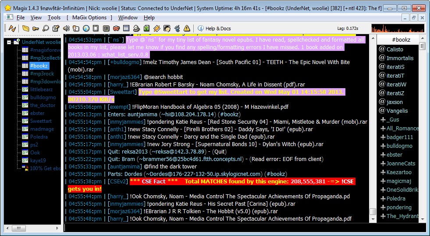This screenshot has height=236, width=430.
Task: Click the blue paw toolbar icon
Action: 177,28
